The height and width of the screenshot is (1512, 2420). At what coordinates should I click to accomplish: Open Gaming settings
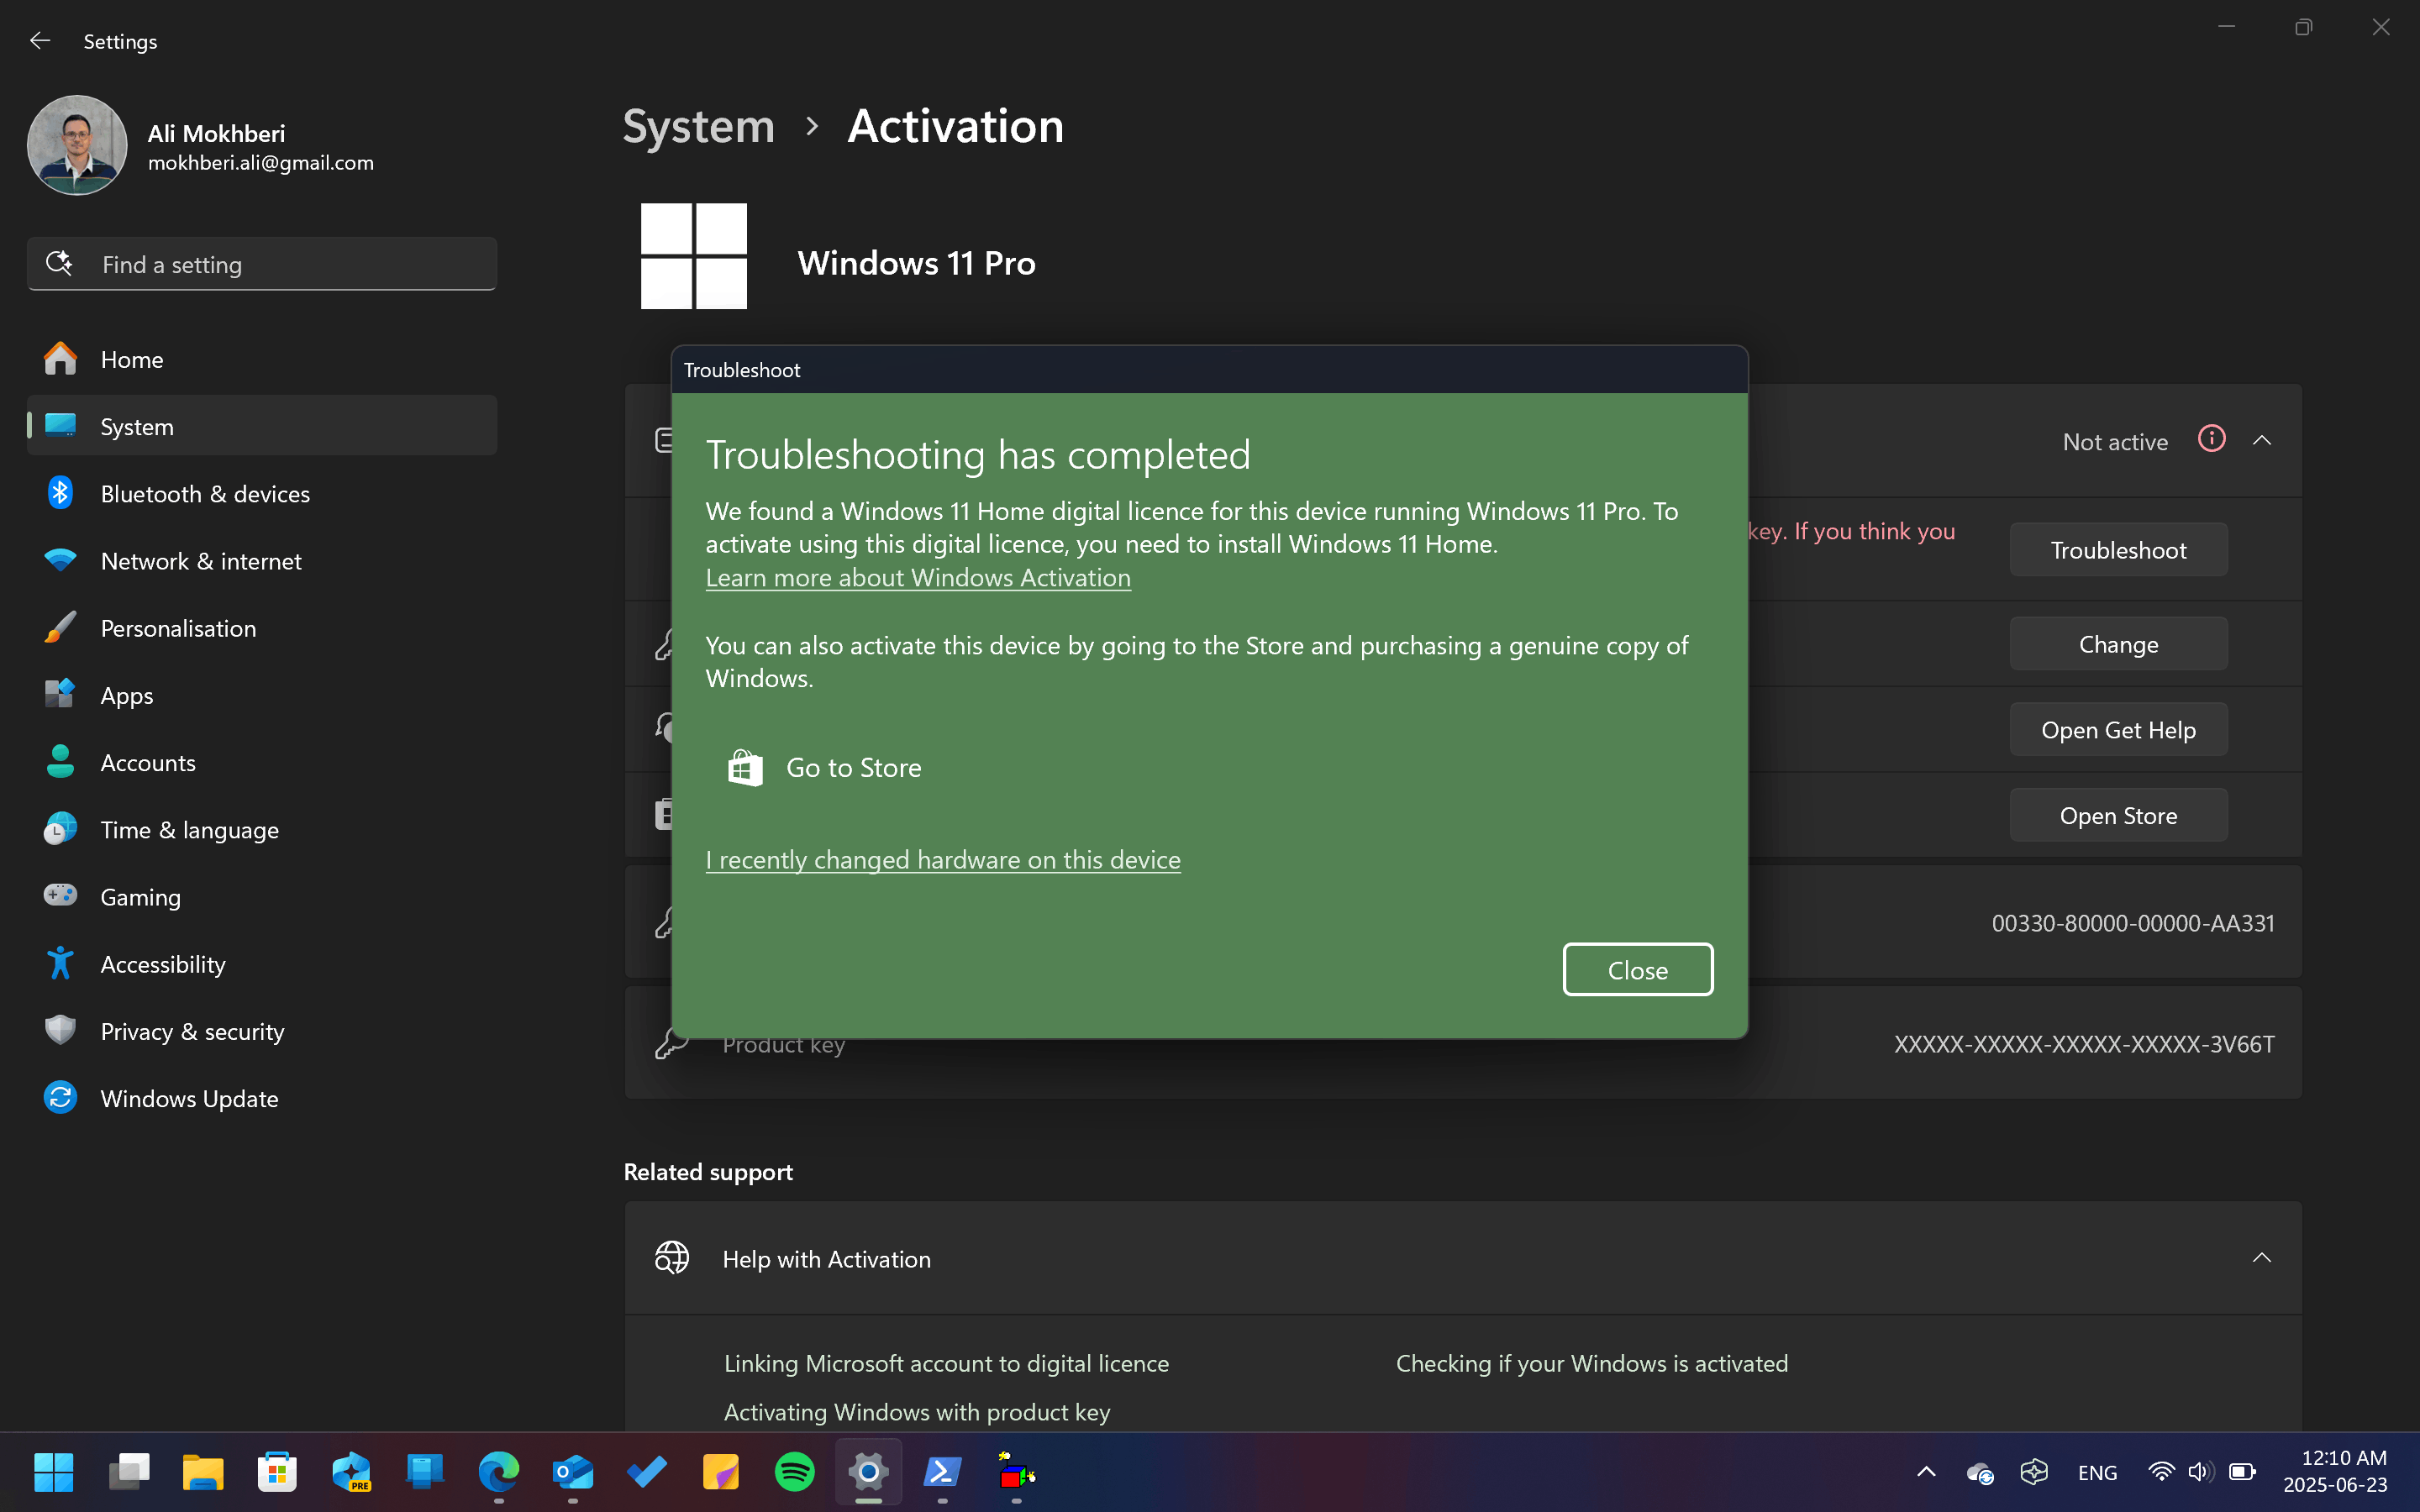pos(262,897)
